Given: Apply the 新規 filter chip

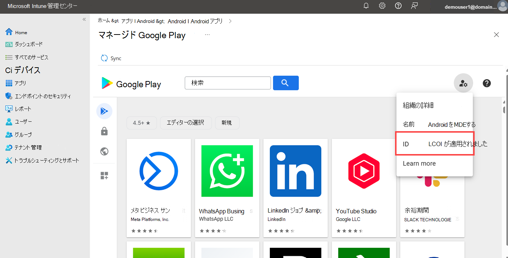Looking at the screenshot, I should (x=227, y=123).
